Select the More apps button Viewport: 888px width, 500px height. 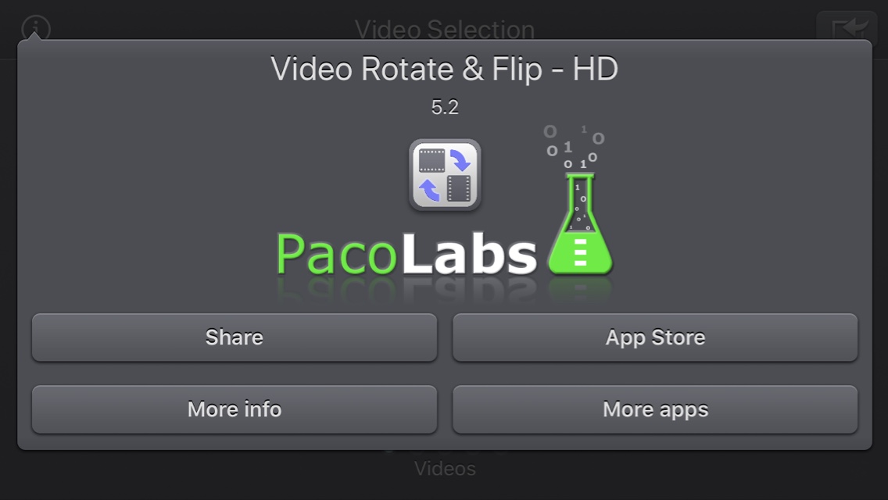pyautogui.click(x=655, y=409)
